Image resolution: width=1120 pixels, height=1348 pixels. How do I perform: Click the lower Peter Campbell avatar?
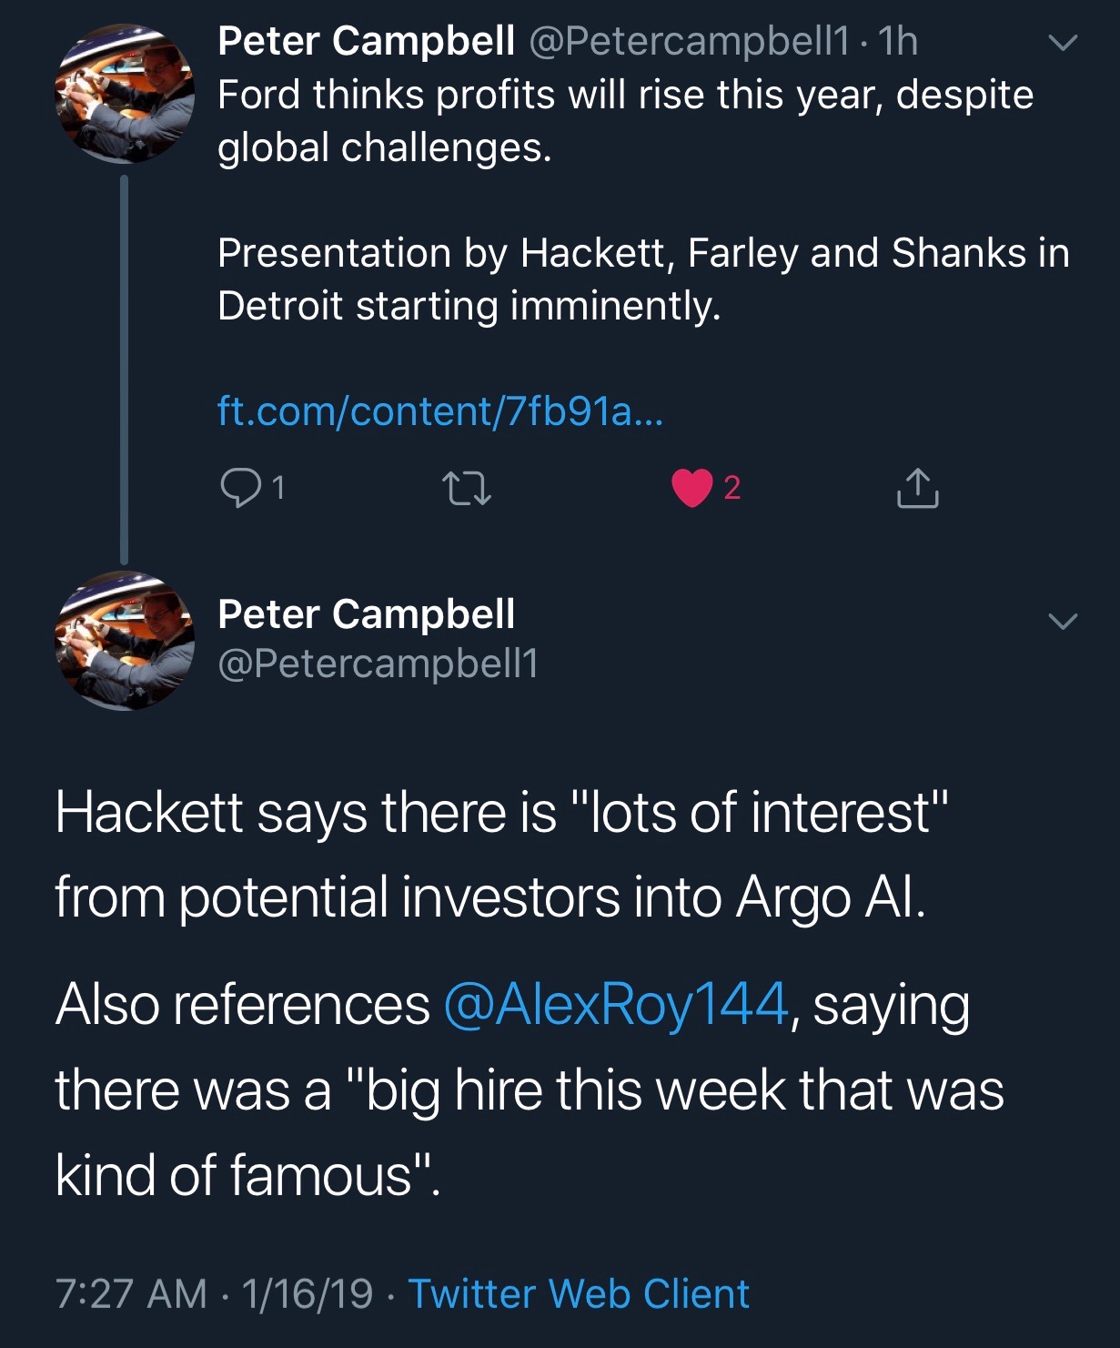(x=125, y=640)
